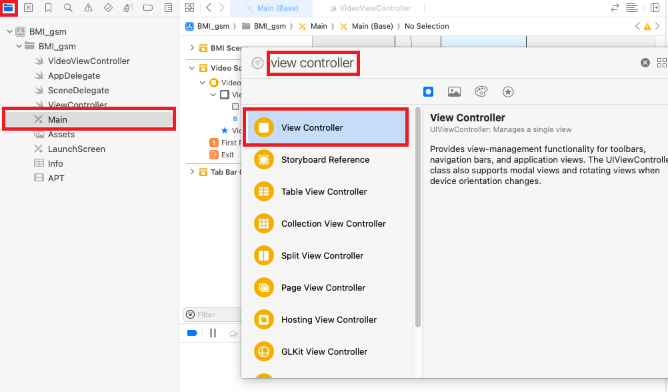Select GLKit View Controller object

326,351
